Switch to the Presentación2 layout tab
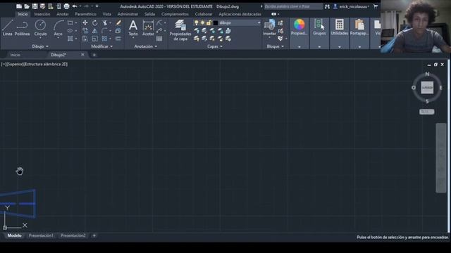451x253 pixels. 73,235
